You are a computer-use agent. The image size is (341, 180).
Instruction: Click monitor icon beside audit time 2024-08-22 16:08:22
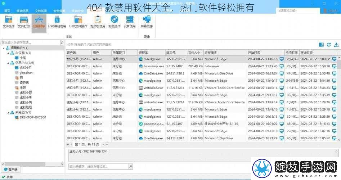[334, 59]
